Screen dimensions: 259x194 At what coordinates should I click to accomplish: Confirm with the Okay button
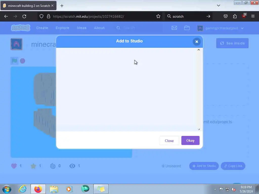tap(190, 140)
